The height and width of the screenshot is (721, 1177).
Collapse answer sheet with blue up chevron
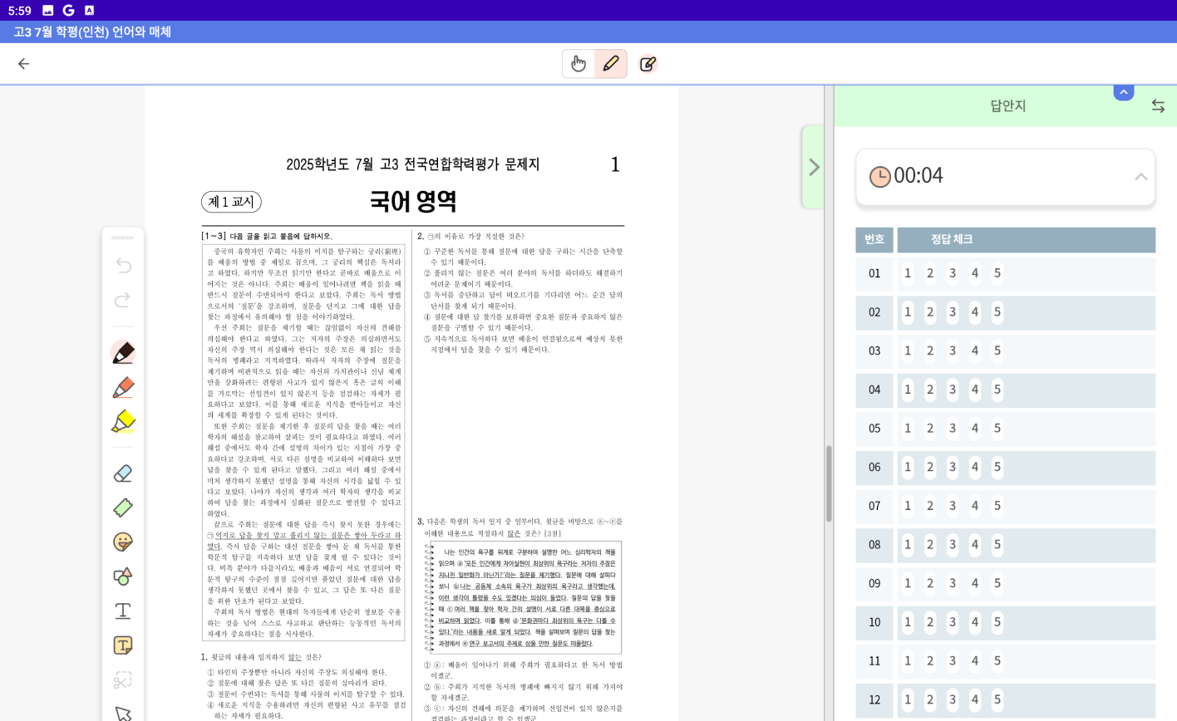click(x=1124, y=92)
